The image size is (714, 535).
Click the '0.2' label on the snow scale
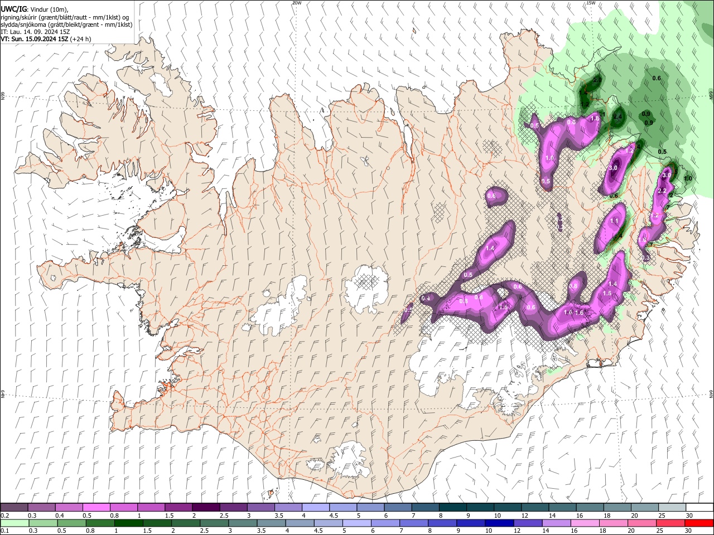tap(4, 515)
